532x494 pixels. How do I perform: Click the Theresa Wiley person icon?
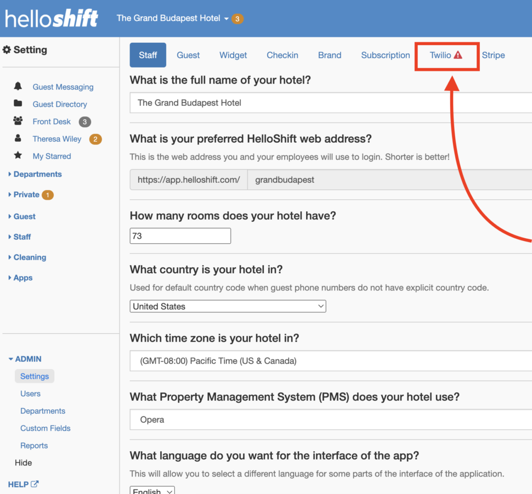(18, 138)
